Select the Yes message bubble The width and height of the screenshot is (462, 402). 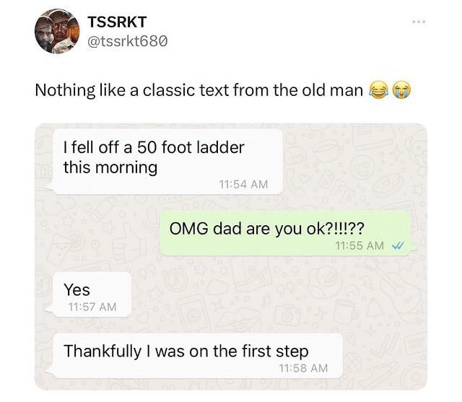92,294
